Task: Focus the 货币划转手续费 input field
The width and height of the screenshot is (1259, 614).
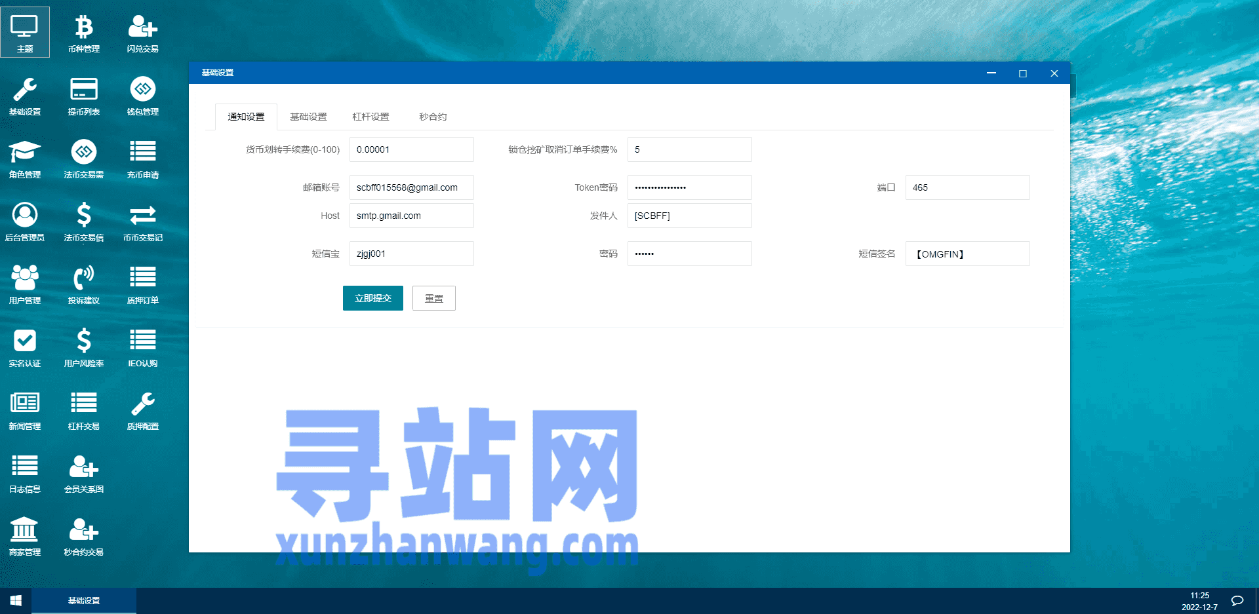Action: pos(412,149)
